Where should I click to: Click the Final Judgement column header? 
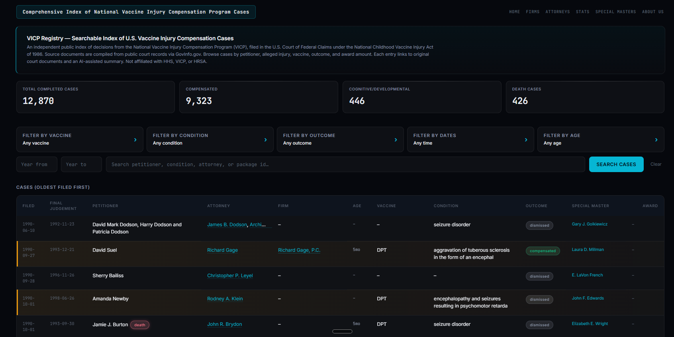(x=63, y=206)
